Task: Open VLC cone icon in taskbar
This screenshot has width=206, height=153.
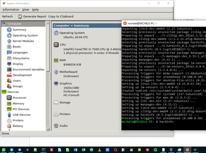Action: click(100, 150)
